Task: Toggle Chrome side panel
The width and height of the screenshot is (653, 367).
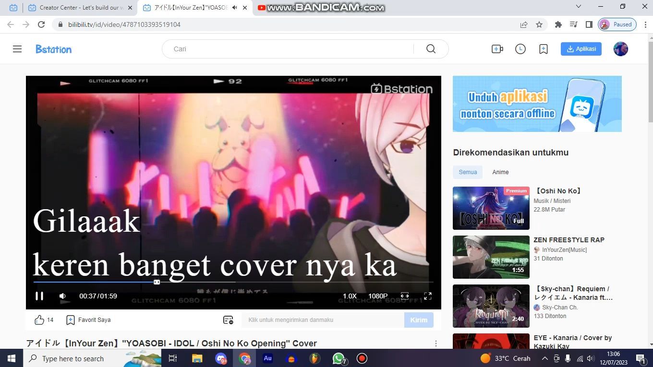Action: click(x=589, y=24)
